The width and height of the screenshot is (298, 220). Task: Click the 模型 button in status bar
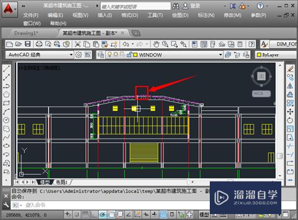(204, 215)
